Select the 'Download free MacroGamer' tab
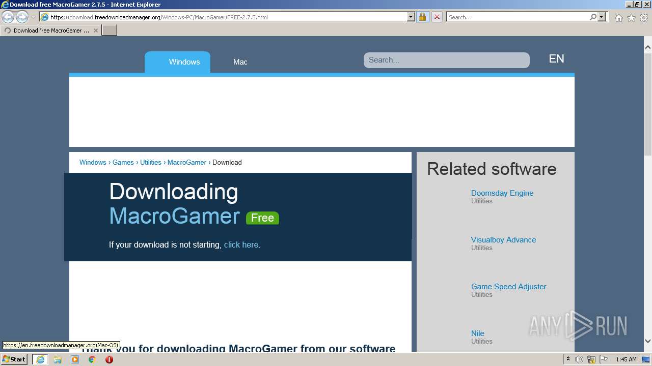Viewport: 652px width, 366px height. click(x=51, y=30)
